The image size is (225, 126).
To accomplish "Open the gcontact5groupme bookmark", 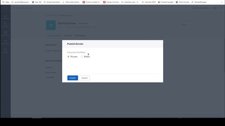I will pos(20,2).
